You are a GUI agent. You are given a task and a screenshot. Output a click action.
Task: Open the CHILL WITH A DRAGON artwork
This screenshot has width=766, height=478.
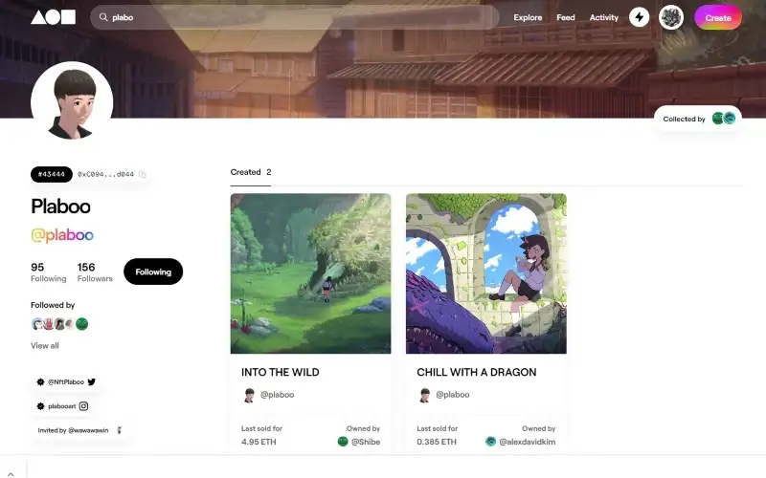click(x=485, y=273)
